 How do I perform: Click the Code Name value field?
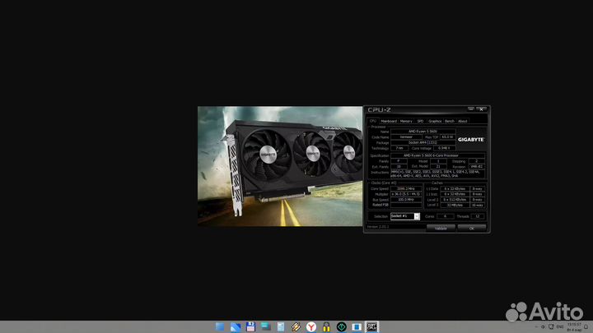tap(406, 137)
